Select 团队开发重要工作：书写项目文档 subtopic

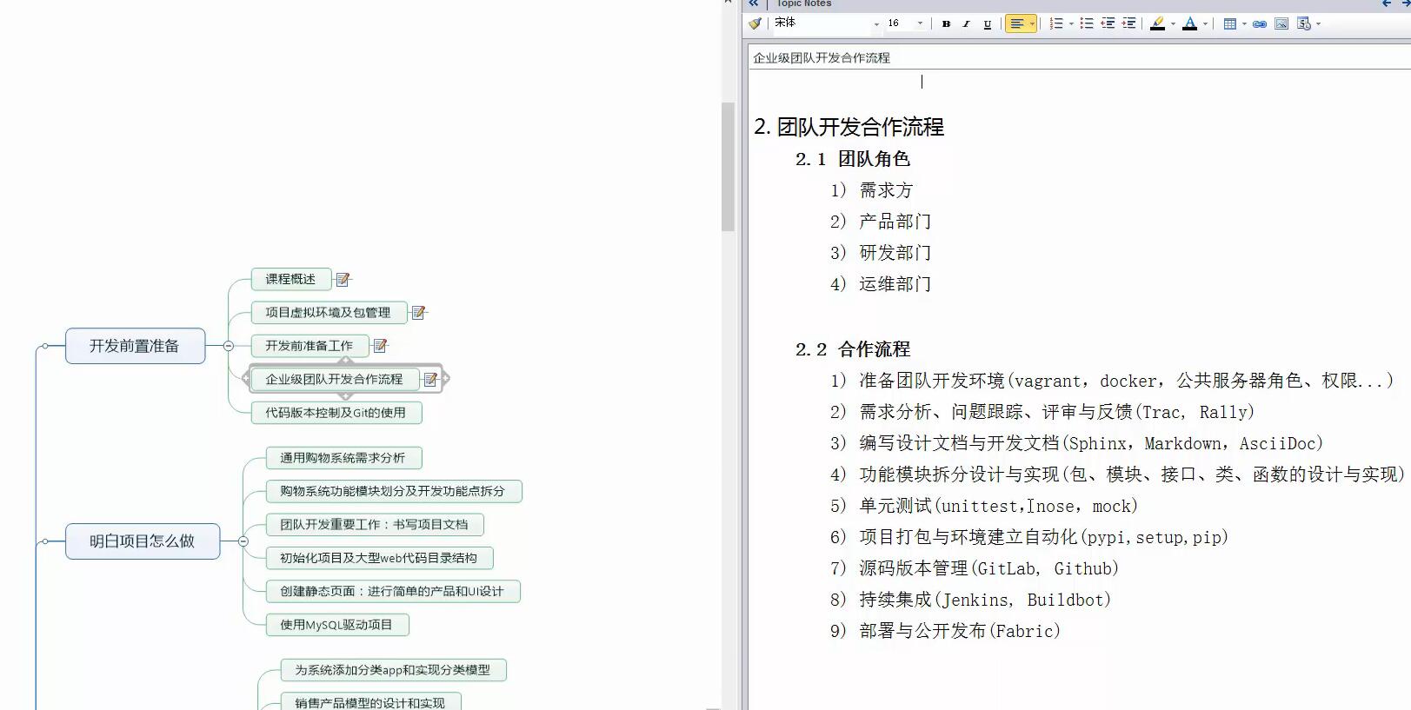click(x=374, y=524)
